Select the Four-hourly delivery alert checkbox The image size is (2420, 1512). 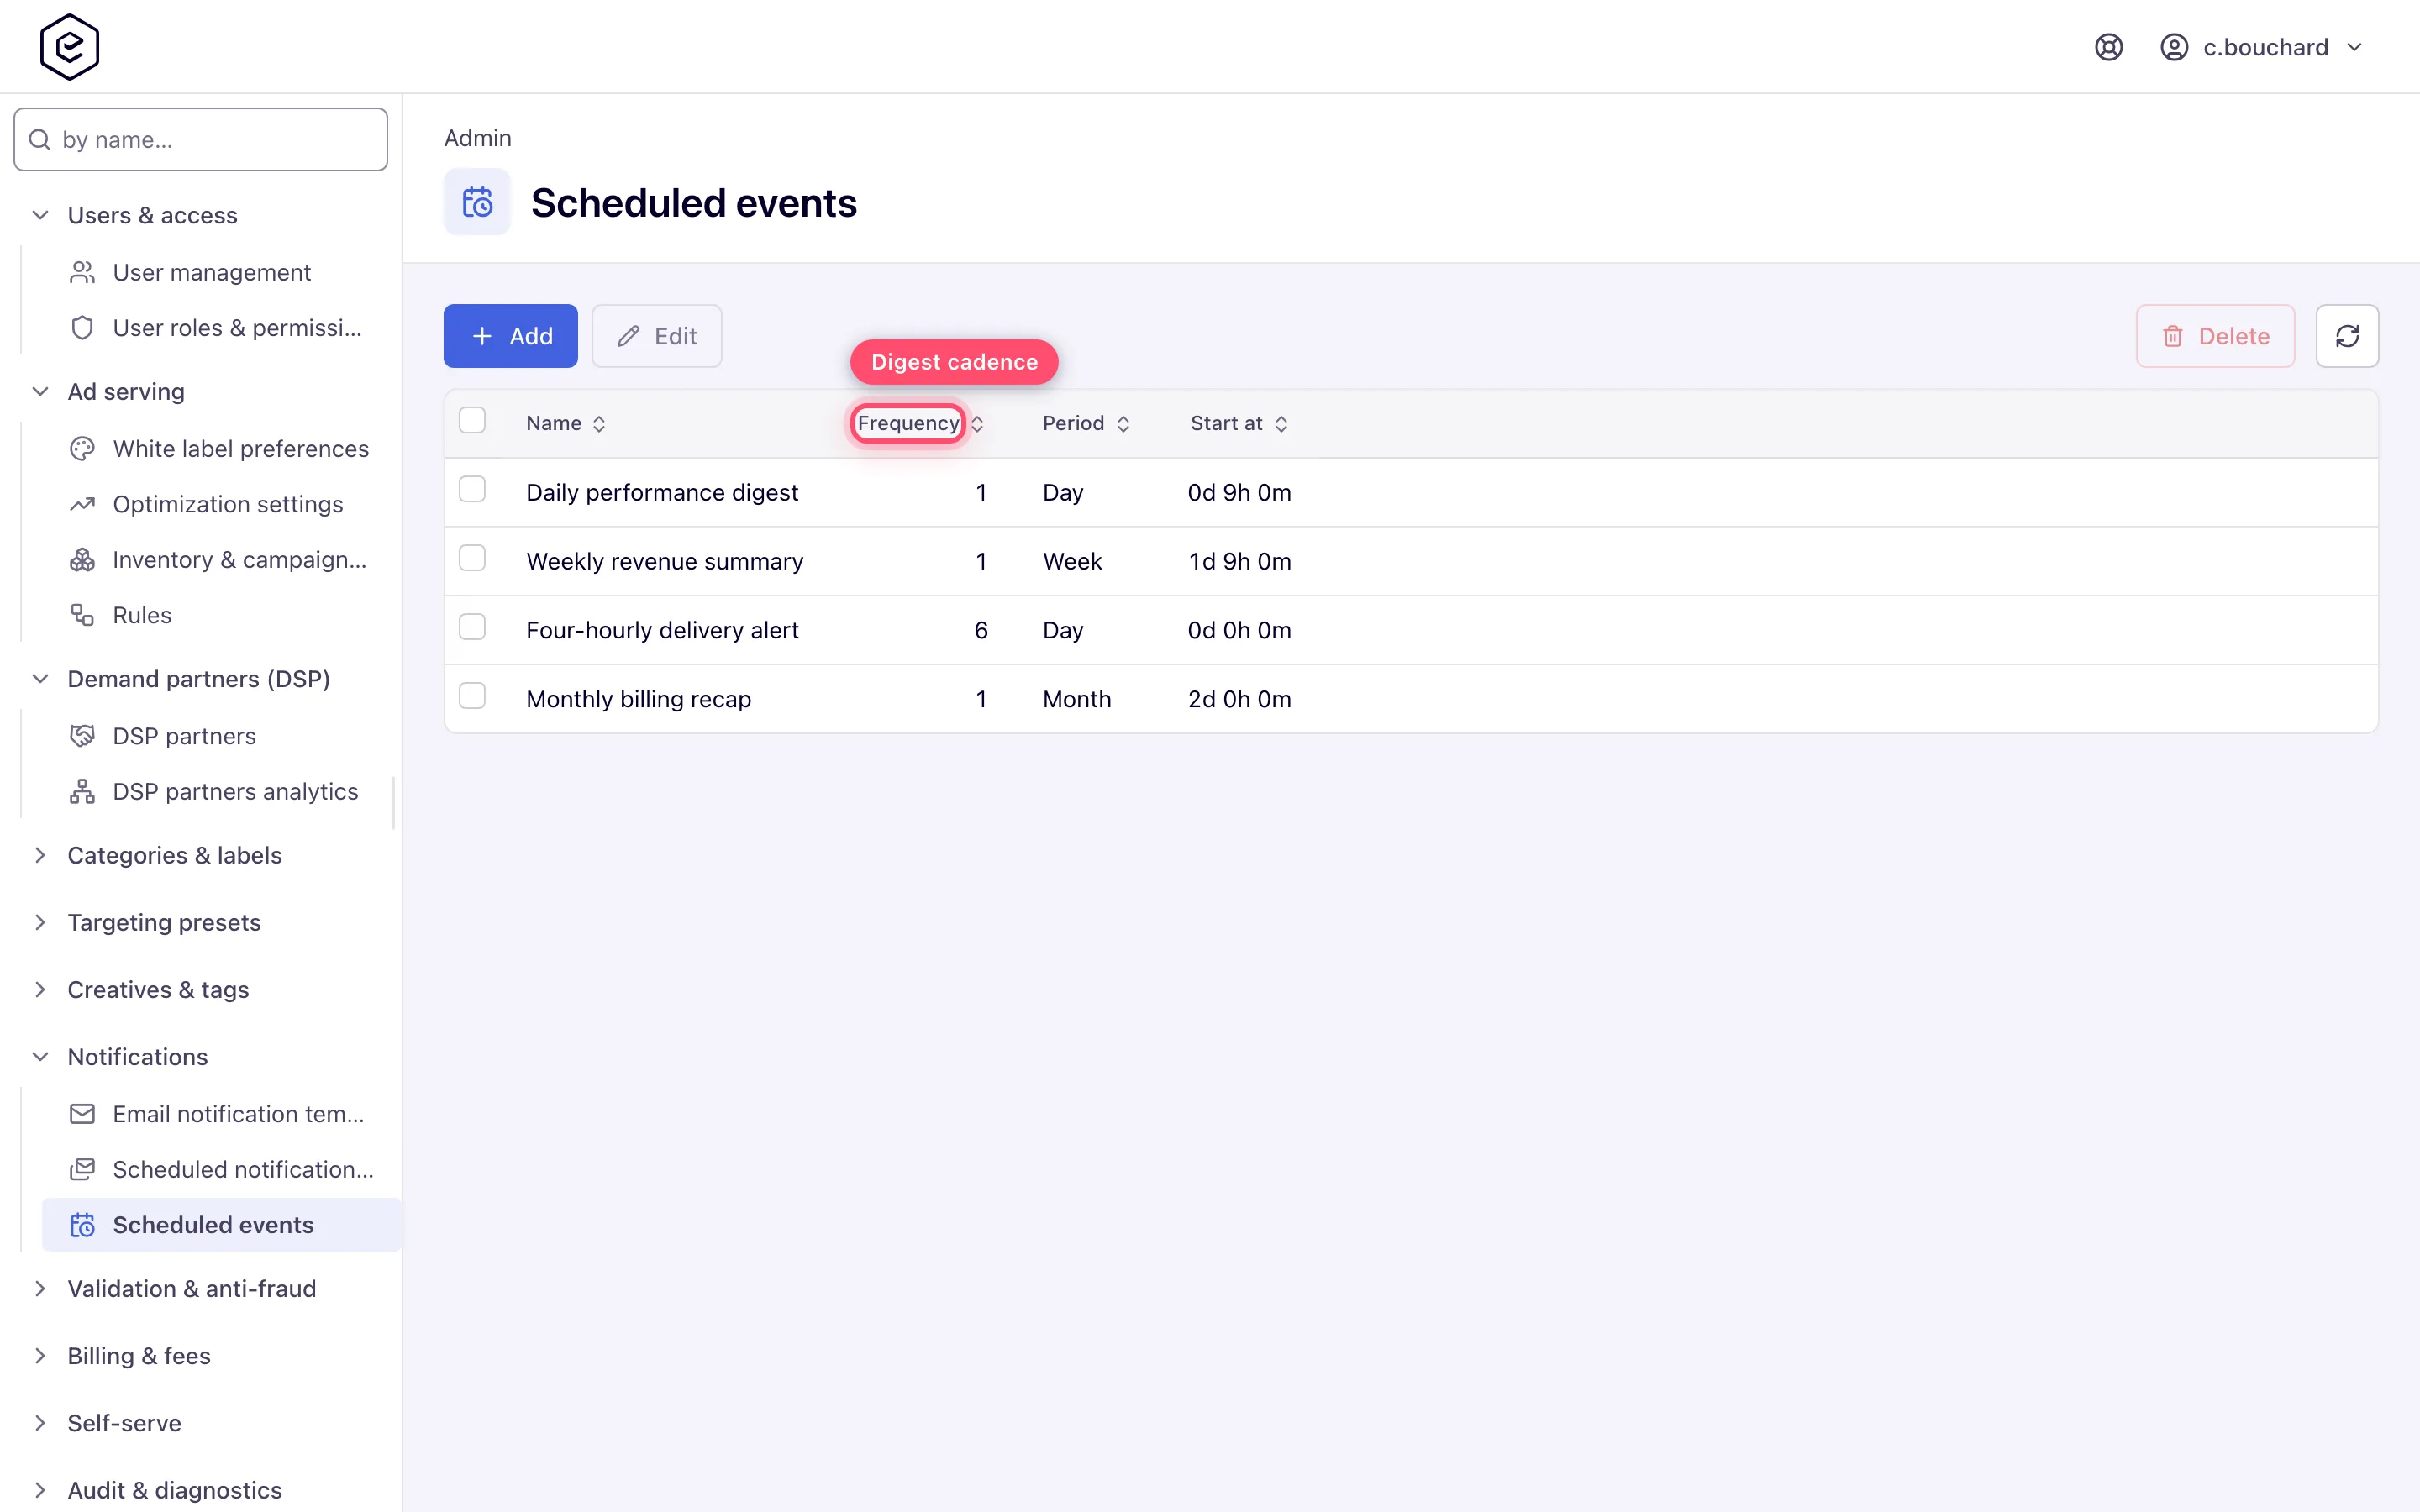coord(472,627)
